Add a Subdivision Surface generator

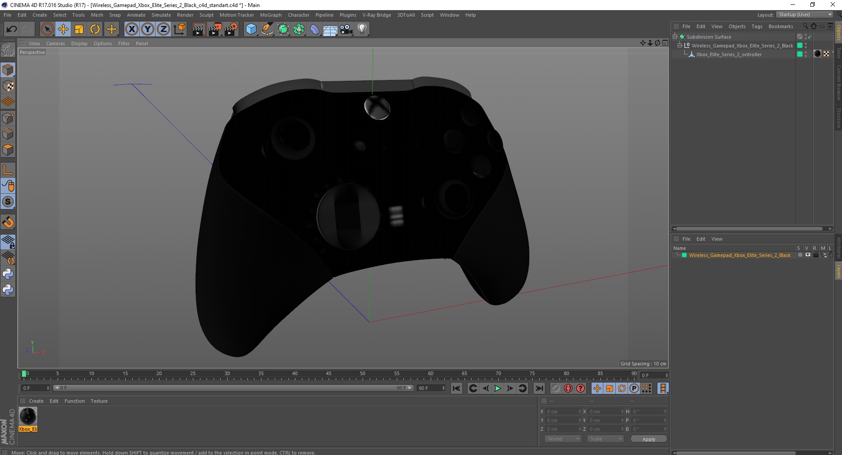tap(283, 29)
